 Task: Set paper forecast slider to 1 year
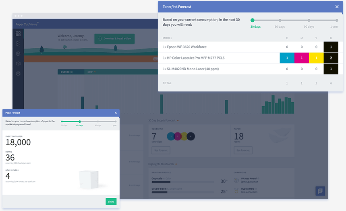116,121
